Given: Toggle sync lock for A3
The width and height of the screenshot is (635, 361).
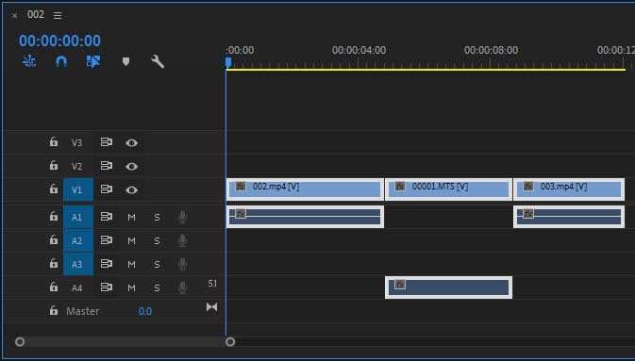Looking at the screenshot, I should point(106,264).
